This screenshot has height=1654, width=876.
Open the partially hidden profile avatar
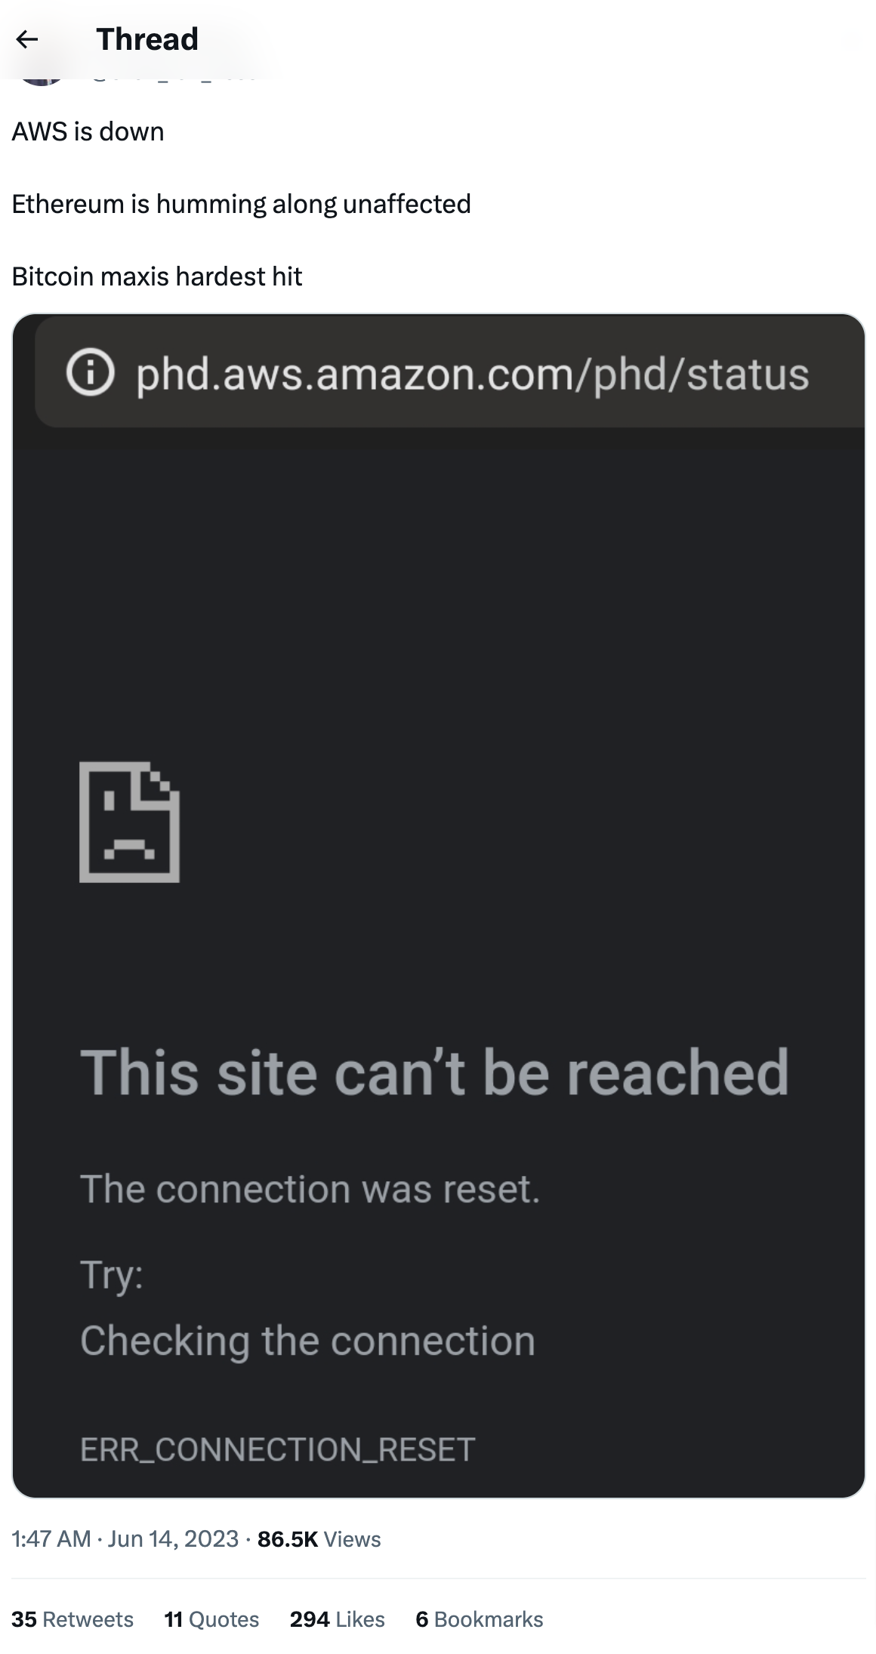coord(42,81)
